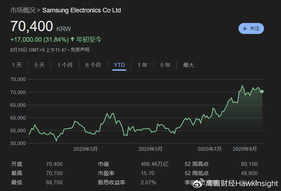Screen dimensions: 281x191
Task: Switch to the 6 个月 range tab
Action: (93, 65)
